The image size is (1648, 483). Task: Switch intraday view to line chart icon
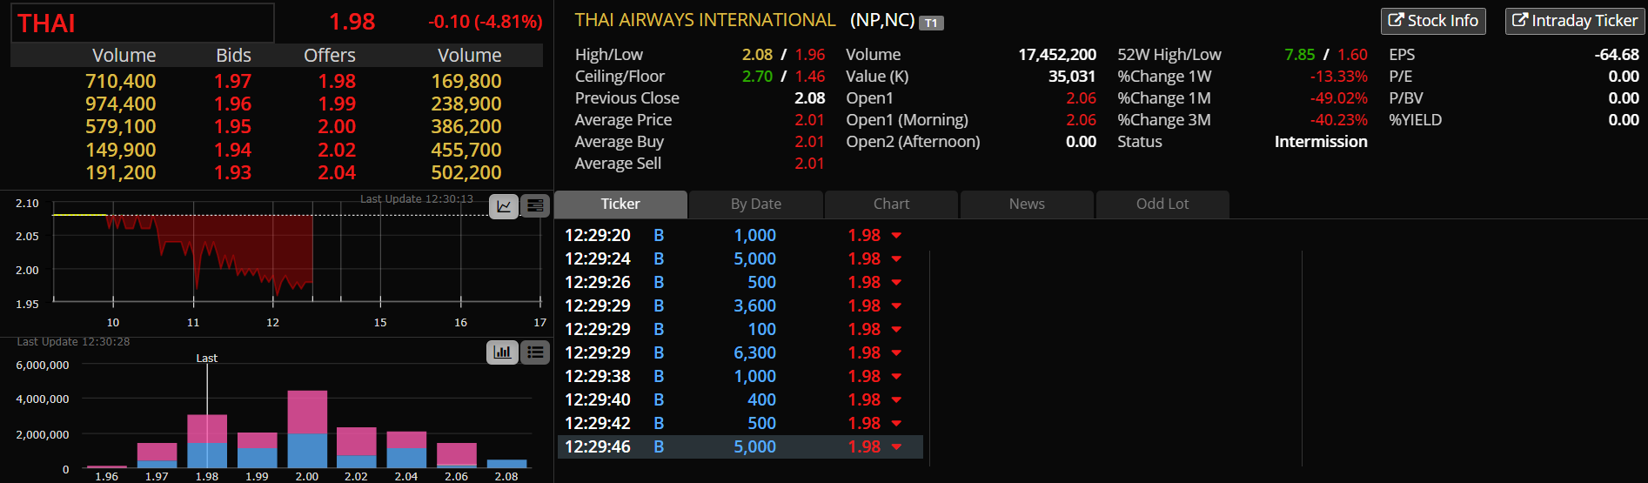click(504, 206)
